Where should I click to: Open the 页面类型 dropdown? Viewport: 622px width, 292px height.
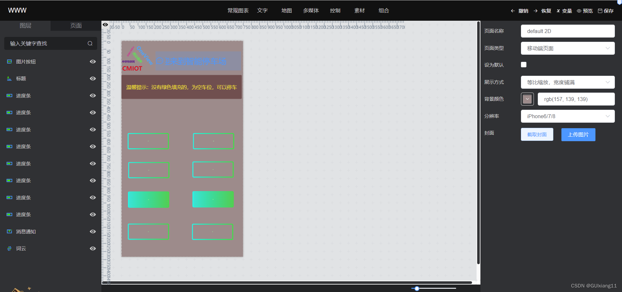(568, 48)
